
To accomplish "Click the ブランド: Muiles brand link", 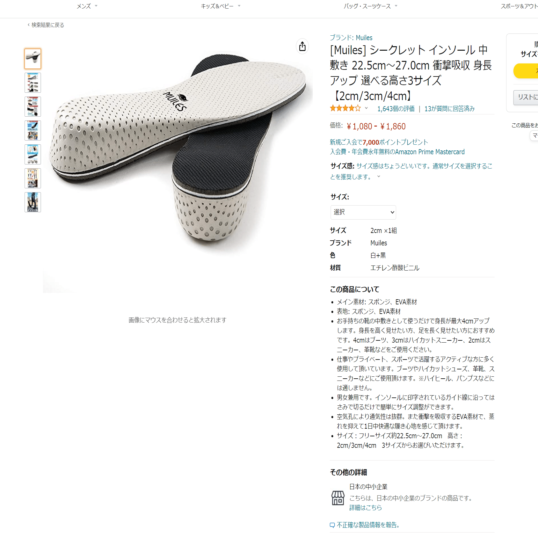I will [x=351, y=38].
